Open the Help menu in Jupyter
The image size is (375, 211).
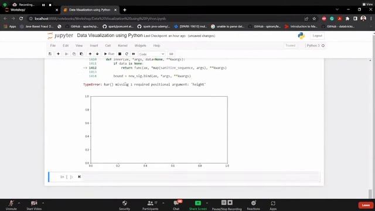pos(156,46)
